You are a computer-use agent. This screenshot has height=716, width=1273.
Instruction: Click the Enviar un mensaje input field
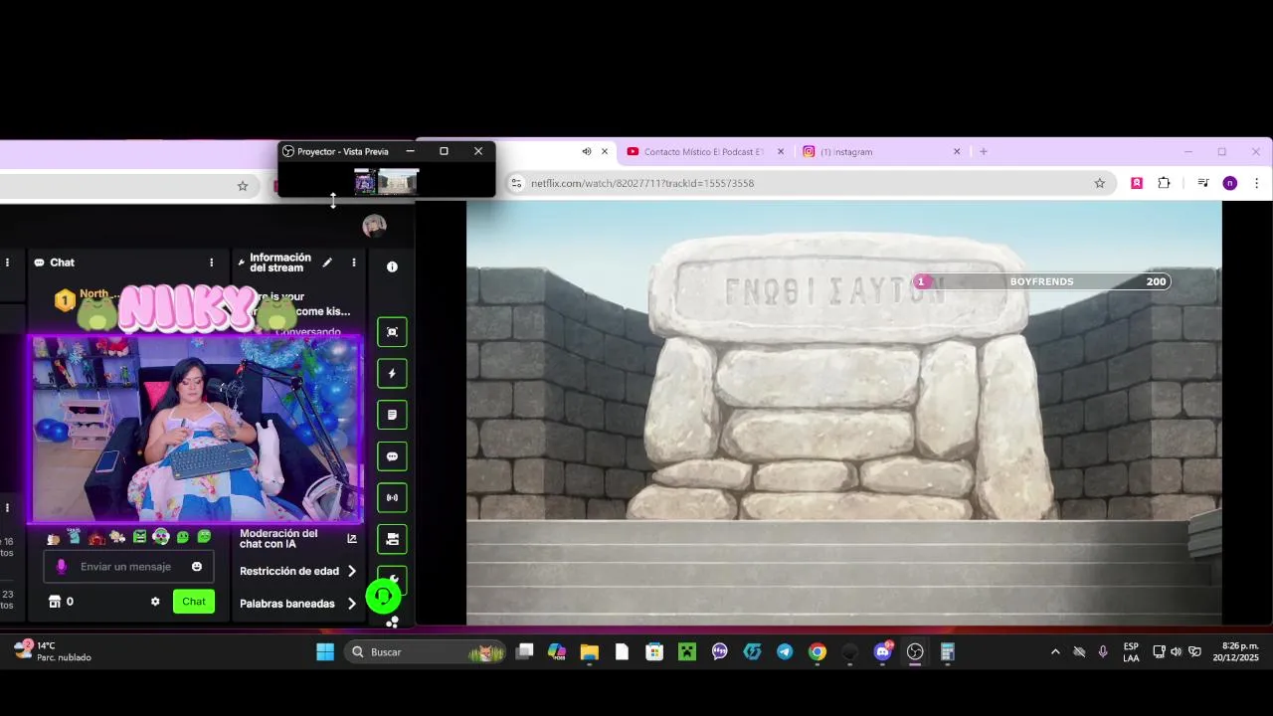(x=128, y=567)
